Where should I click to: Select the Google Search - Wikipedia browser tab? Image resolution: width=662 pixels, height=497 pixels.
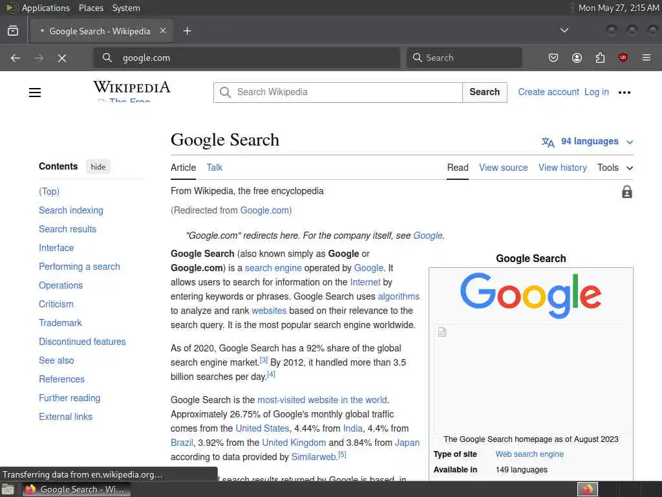102,31
